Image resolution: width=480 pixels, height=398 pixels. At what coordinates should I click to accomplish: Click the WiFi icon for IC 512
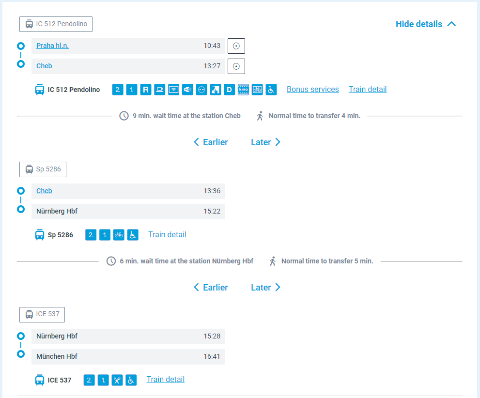coord(187,90)
